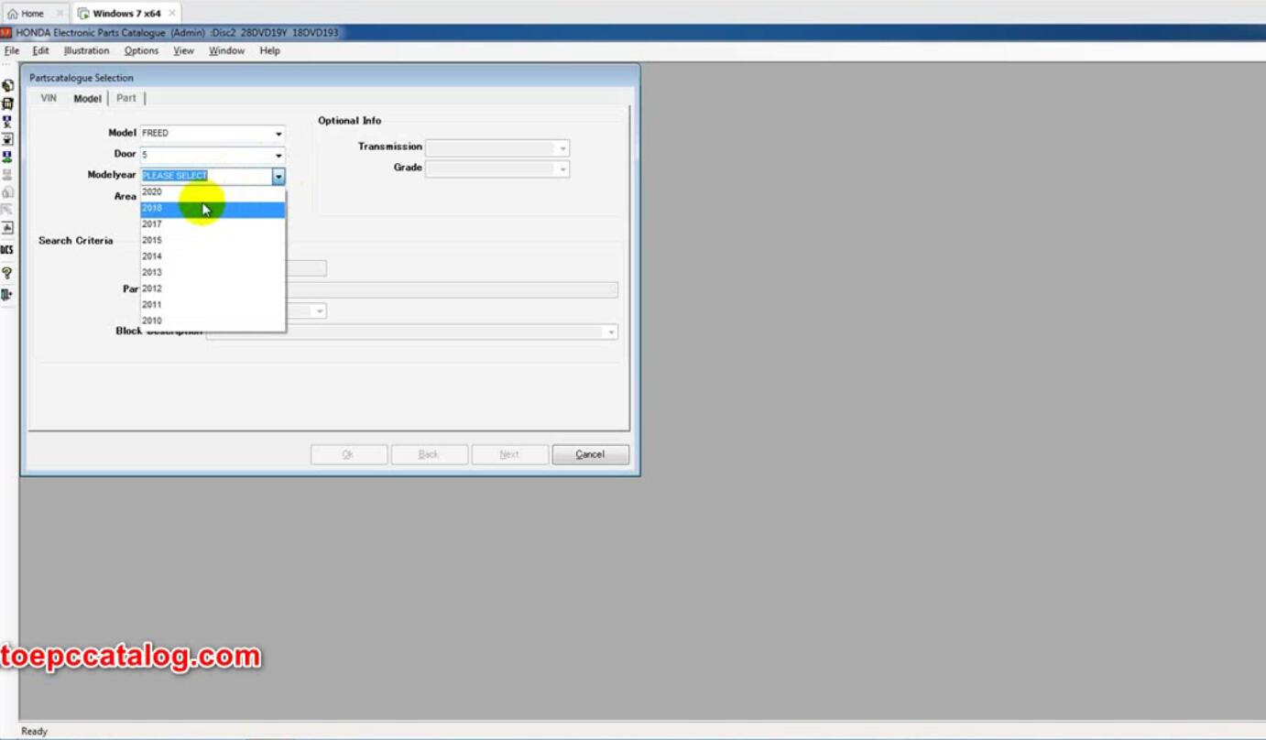Open the Options menu
The width and height of the screenshot is (1266, 740).
pos(141,51)
